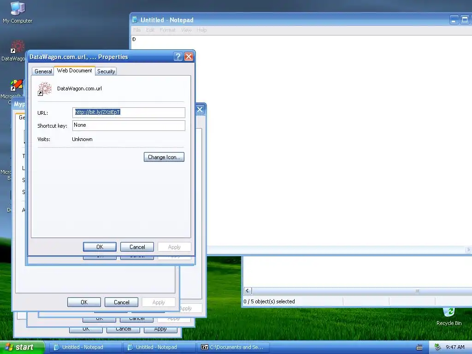Click the 9:47 AM clock
The width and height of the screenshot is (472, 354).
455,347
